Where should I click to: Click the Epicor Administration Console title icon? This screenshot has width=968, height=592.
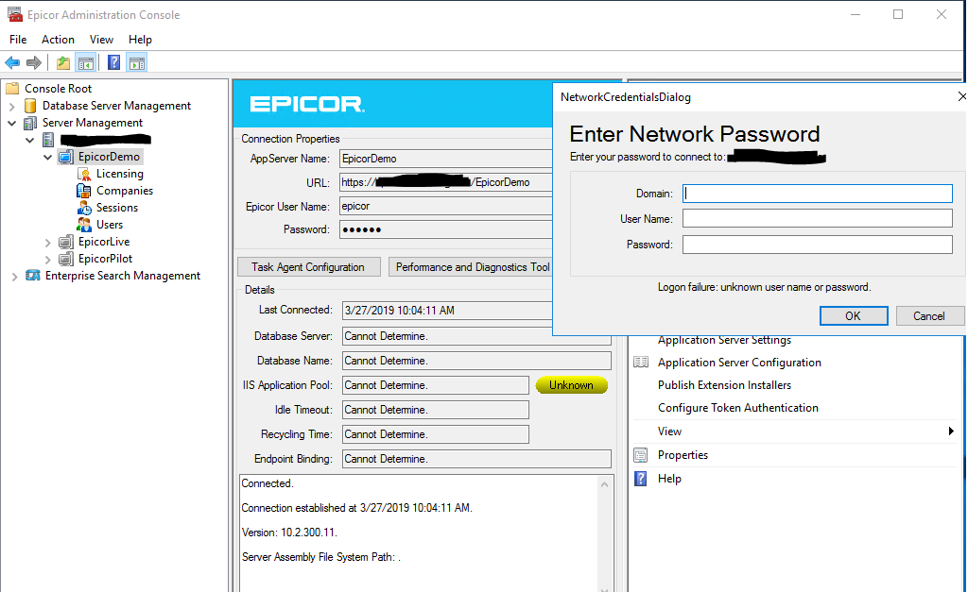pos(15,14)
